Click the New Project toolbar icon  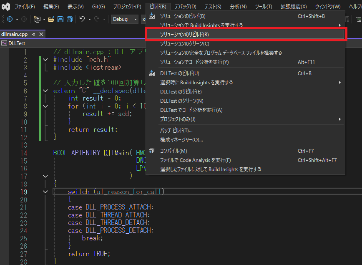(x=37, y=19)
